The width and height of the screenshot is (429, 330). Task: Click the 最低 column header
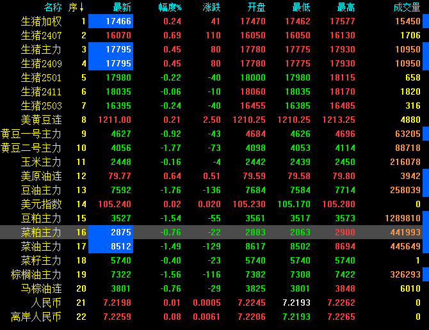301,7
